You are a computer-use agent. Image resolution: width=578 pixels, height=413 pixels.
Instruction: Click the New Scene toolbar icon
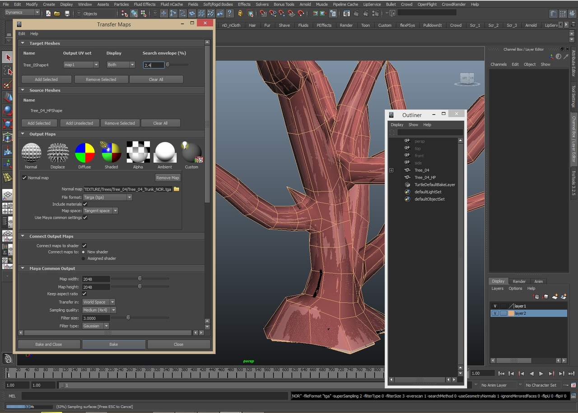pyautogui.click(x=48, y=14)
